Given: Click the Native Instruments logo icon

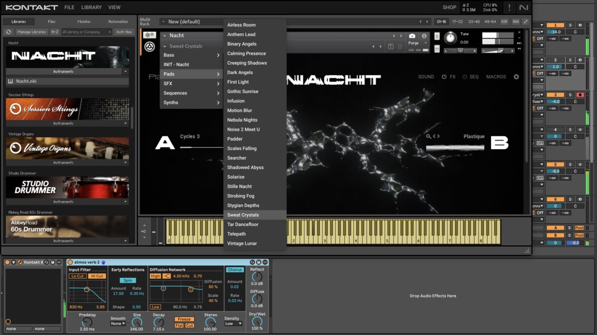Looking at the screenshot, I should click(523, 7).
